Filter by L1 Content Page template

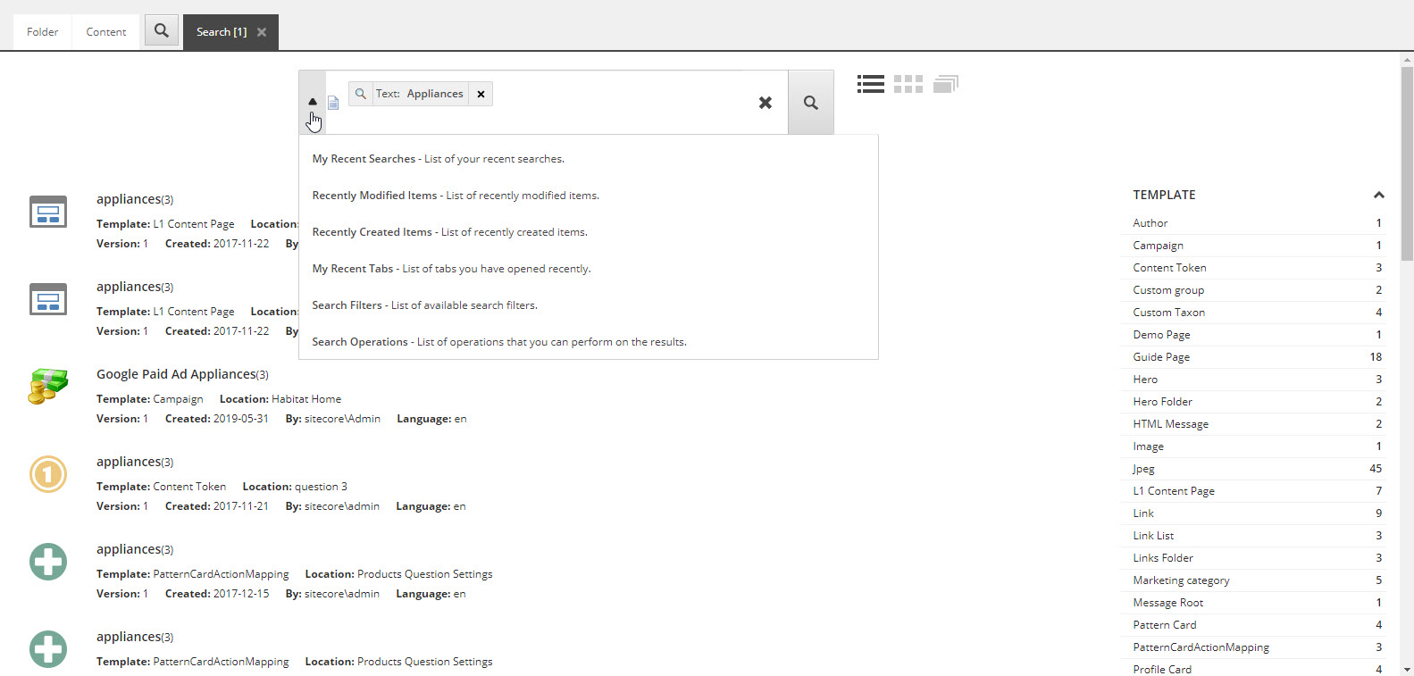[1254, 491]
